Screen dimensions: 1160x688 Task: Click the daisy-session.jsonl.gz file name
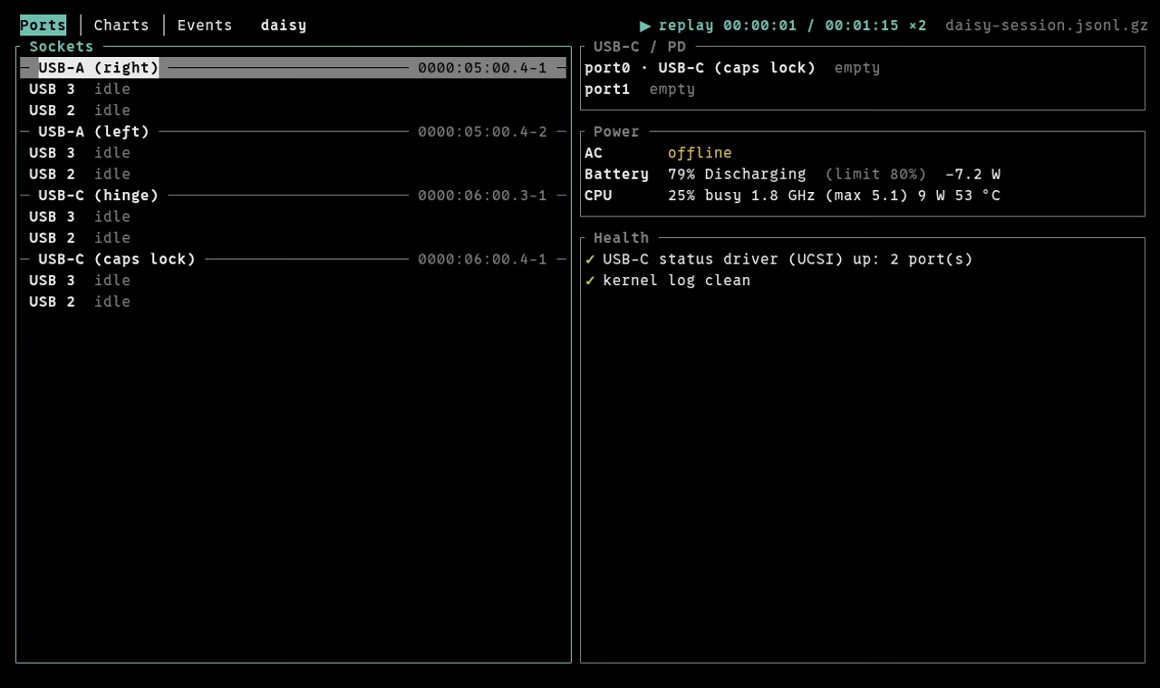1047,25
